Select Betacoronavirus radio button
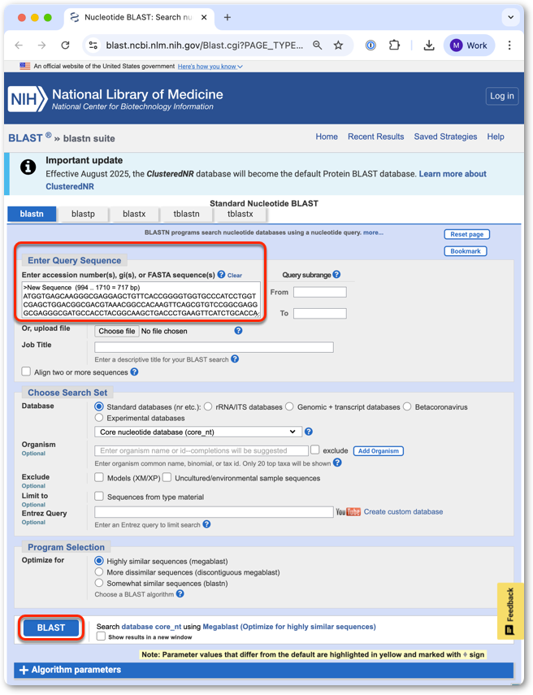The height and width of the screenshot is (695, 533). (x=407, y=406)
